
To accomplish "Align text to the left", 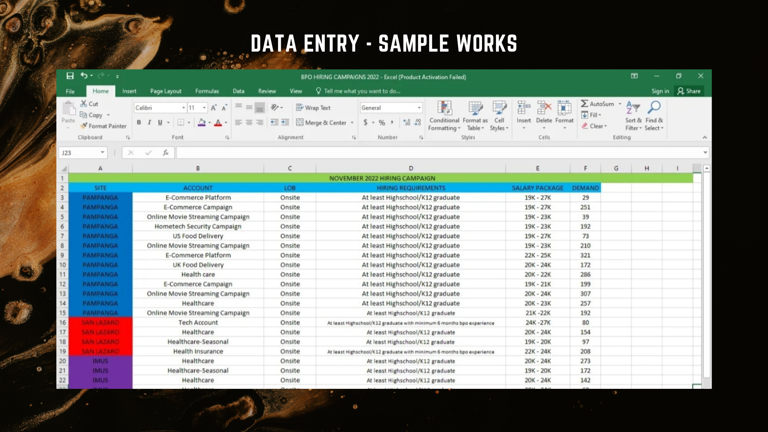I will point(238,122).
